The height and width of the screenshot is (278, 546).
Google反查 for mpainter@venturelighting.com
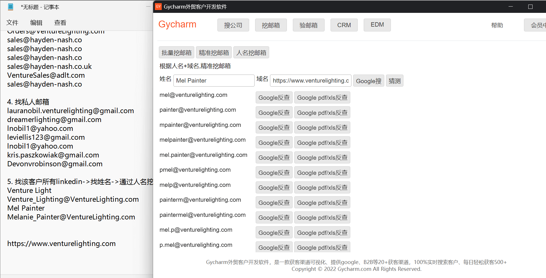274,128
